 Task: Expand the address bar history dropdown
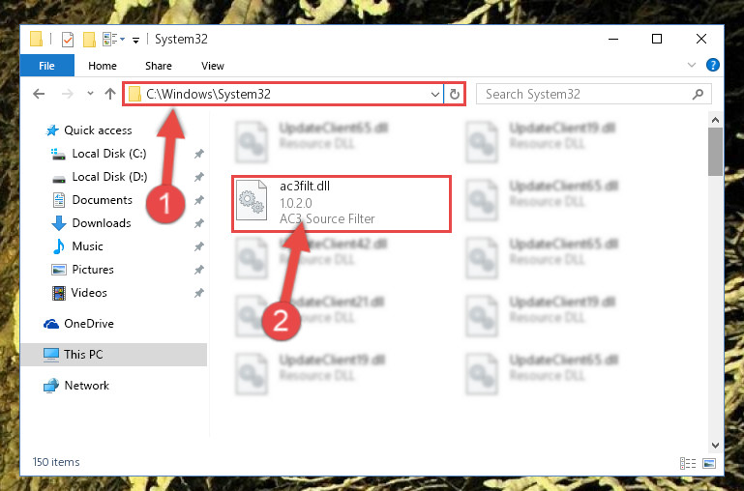[434, 95]
